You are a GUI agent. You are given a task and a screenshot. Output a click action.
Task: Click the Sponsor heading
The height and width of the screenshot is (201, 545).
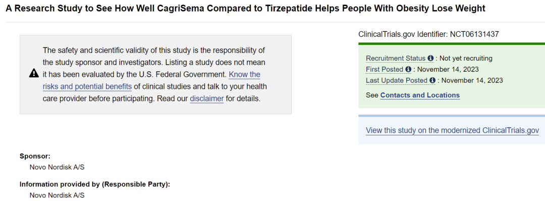point(35,156)
